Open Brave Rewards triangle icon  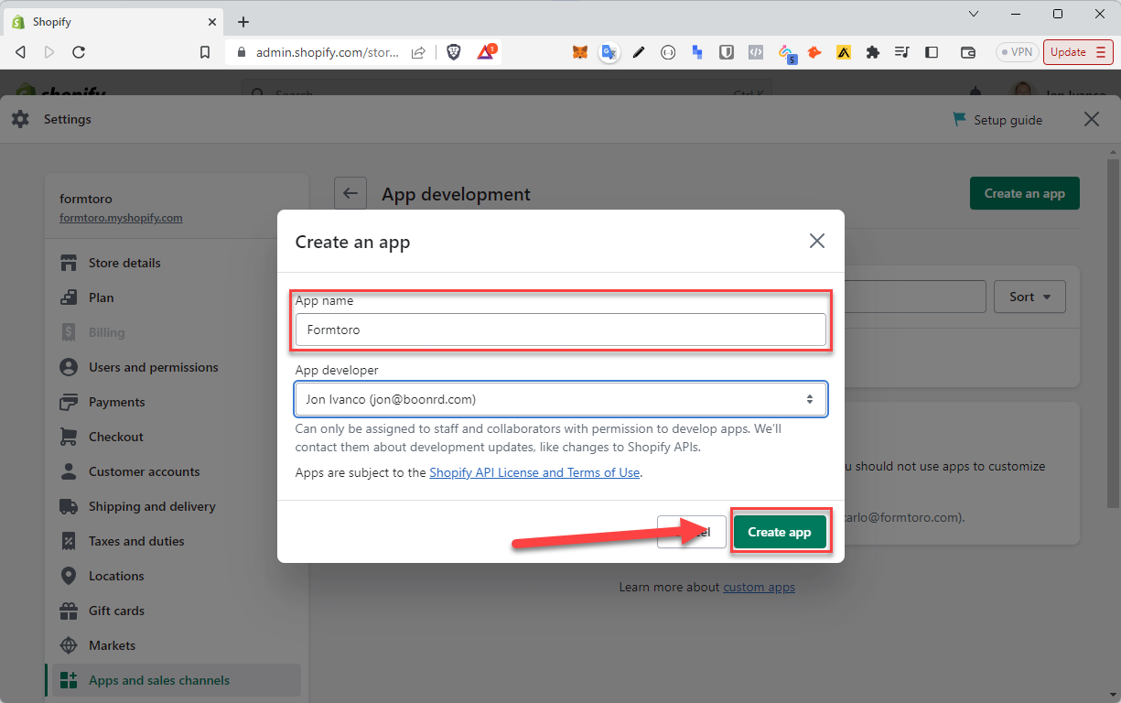485,51
